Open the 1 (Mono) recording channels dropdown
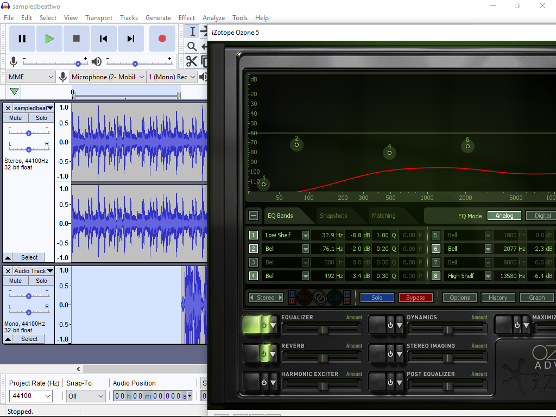Screen dimensions: 556x417 pos(172,77)
